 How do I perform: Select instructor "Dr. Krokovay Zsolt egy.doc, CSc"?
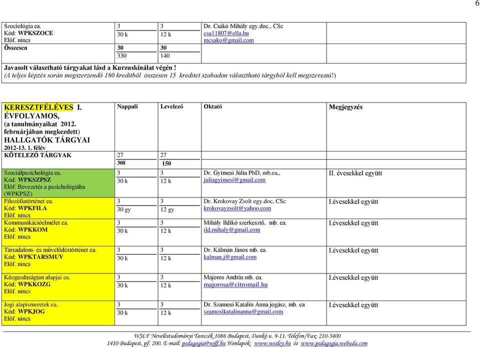[x=244, y=201]
